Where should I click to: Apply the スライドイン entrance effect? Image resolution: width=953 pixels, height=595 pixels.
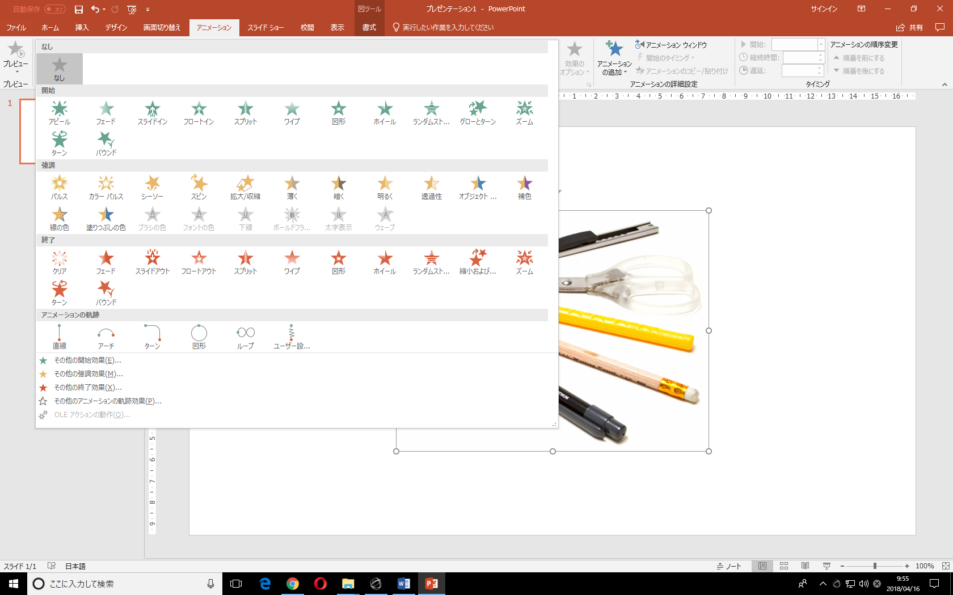(152, 113)
